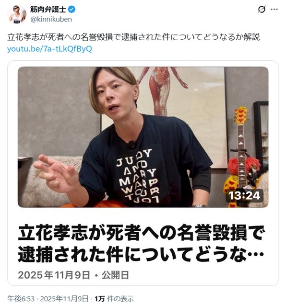This screenshot has width=286, height=305.
Task: Click the tweet text about 立花孝志
Action: (x=134, y=37)
